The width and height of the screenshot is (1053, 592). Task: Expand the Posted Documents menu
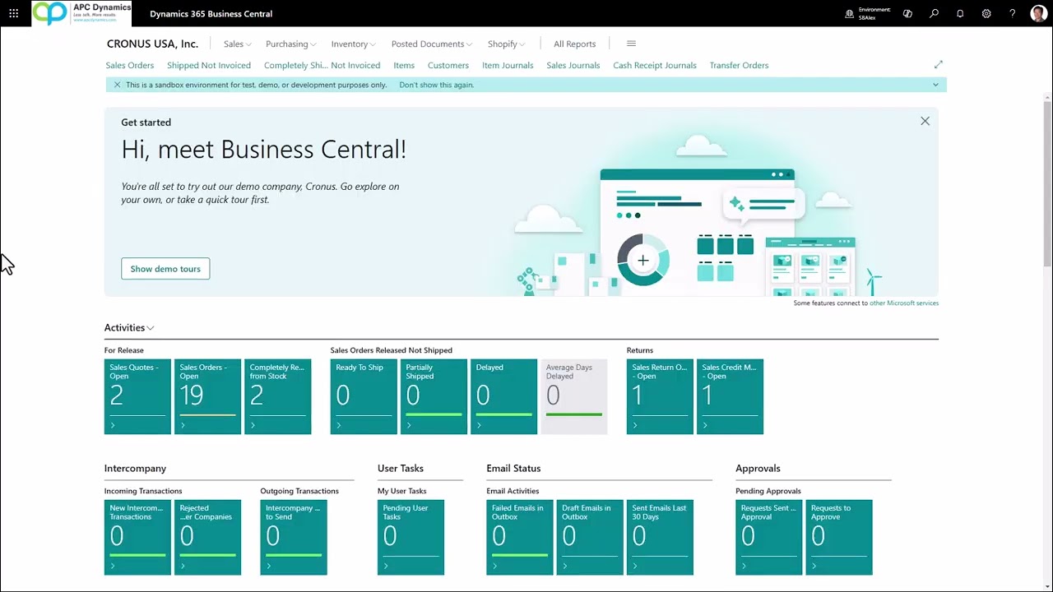click(432, 44)
